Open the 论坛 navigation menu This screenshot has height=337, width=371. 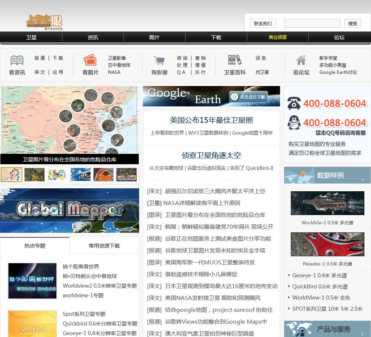click(339, 37)
